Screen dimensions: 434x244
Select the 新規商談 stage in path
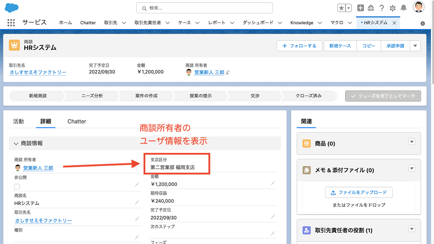click(x=38, y=96)
